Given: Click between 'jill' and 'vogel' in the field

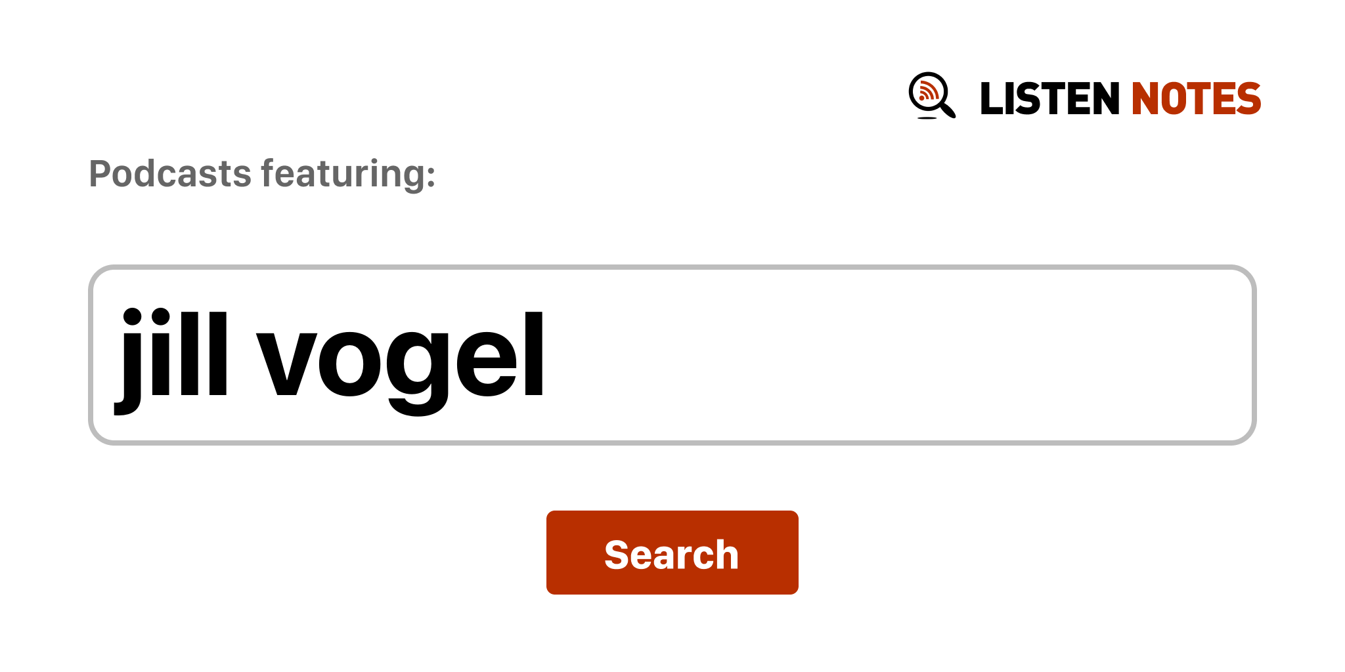Looking at the screenshot, I should (x=243, y=355).
